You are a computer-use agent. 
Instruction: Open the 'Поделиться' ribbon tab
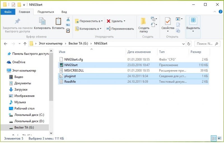click(x=46, y=12)
